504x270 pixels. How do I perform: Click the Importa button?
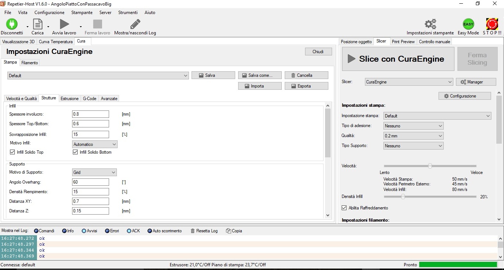[x=260, y=86]
